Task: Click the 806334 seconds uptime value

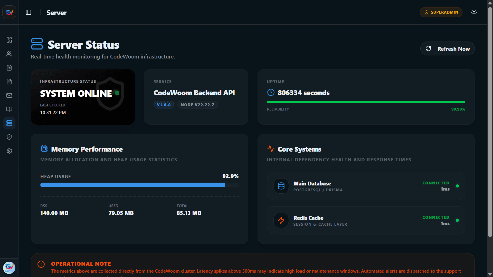Action: point(304,93)
